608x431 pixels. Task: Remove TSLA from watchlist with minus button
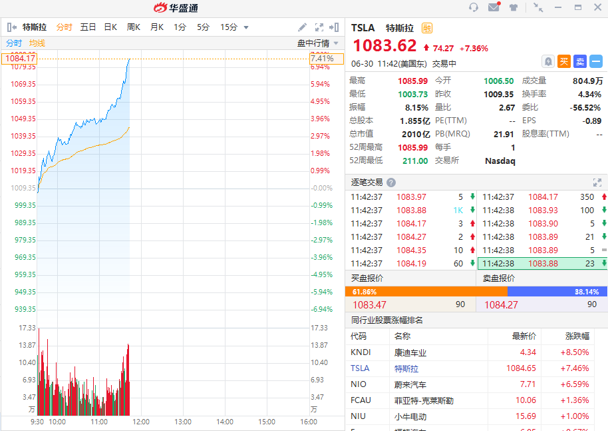pos(596,61)
